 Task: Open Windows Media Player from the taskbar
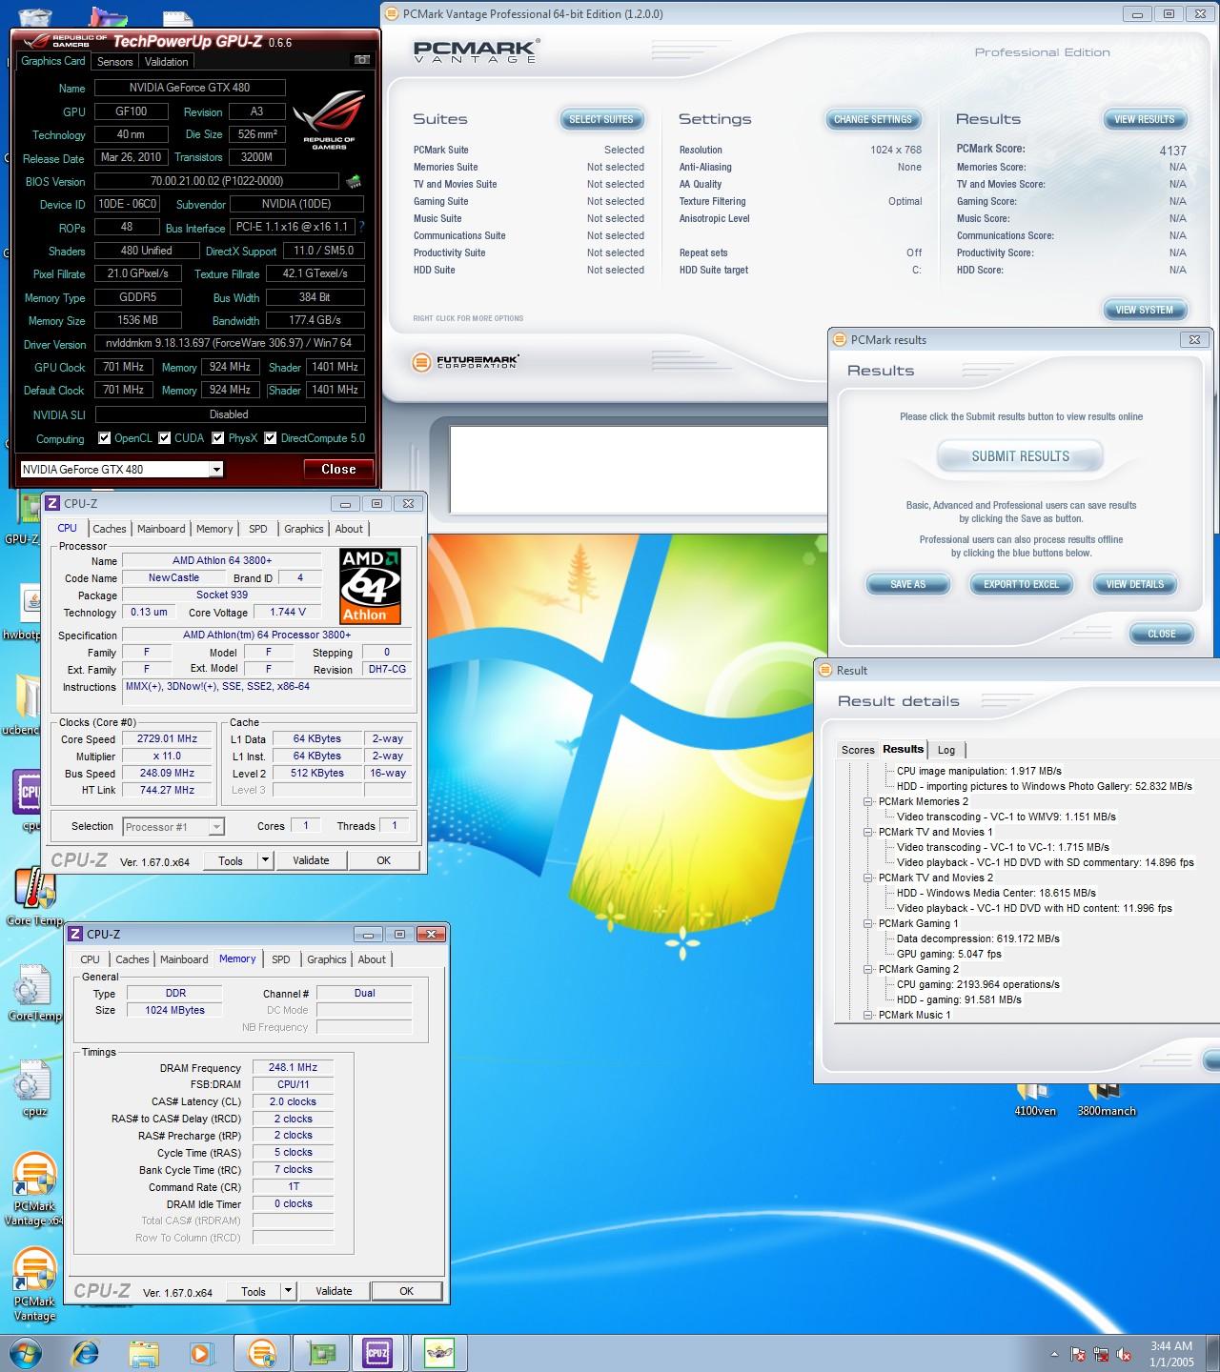coord(201,1353)
